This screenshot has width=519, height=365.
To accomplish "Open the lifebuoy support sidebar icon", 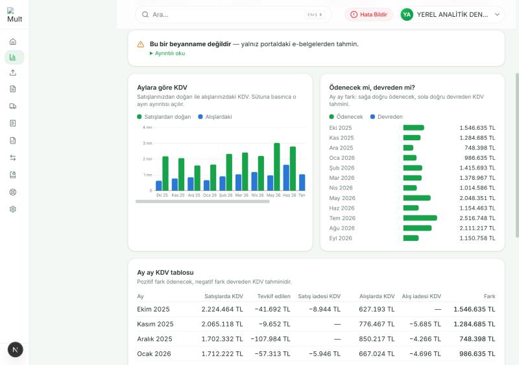I will (12, 192).
